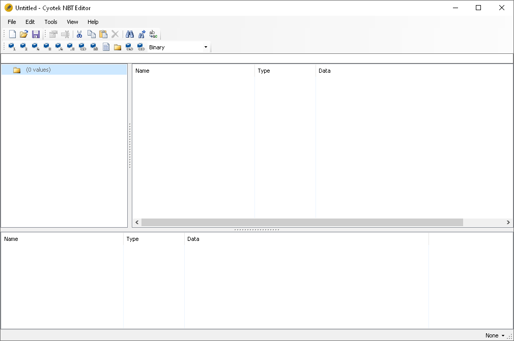Click the Edit Value toolbar icon

[53, 34]
